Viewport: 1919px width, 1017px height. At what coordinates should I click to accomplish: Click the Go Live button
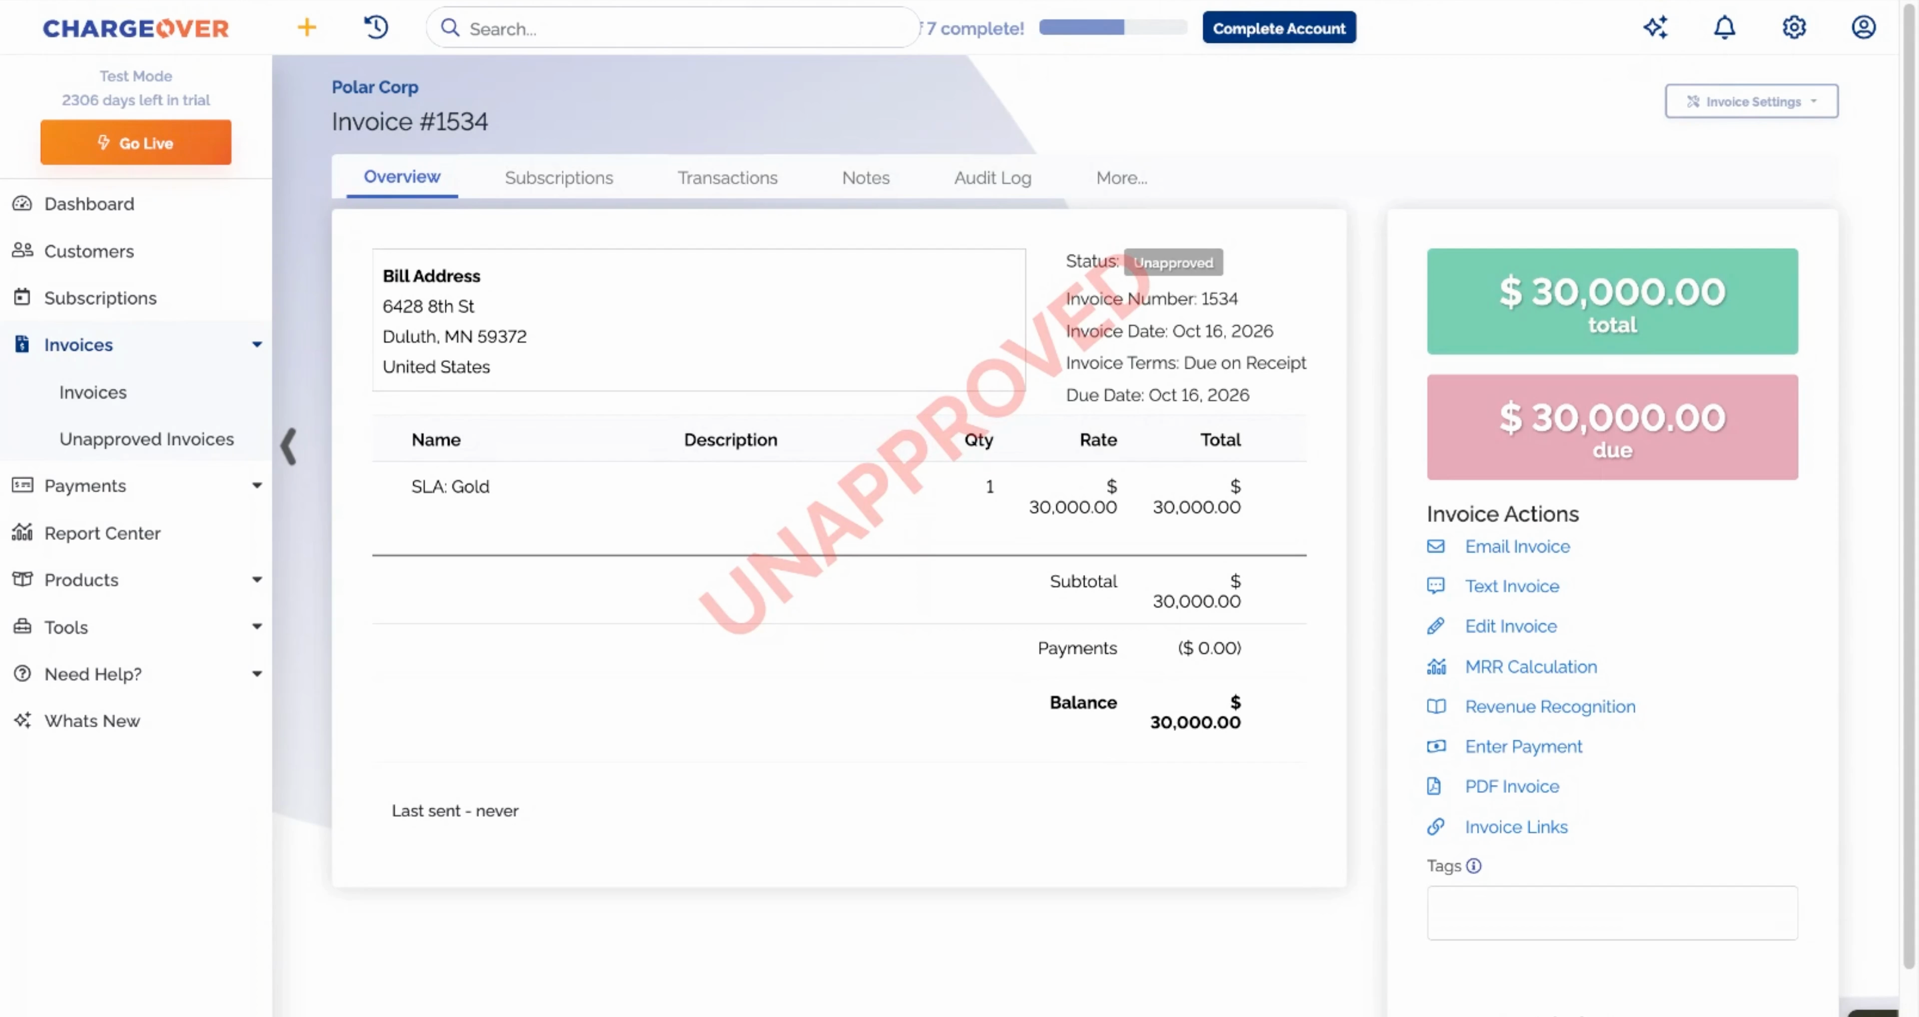pyautogui.click(x=135, y=142)
